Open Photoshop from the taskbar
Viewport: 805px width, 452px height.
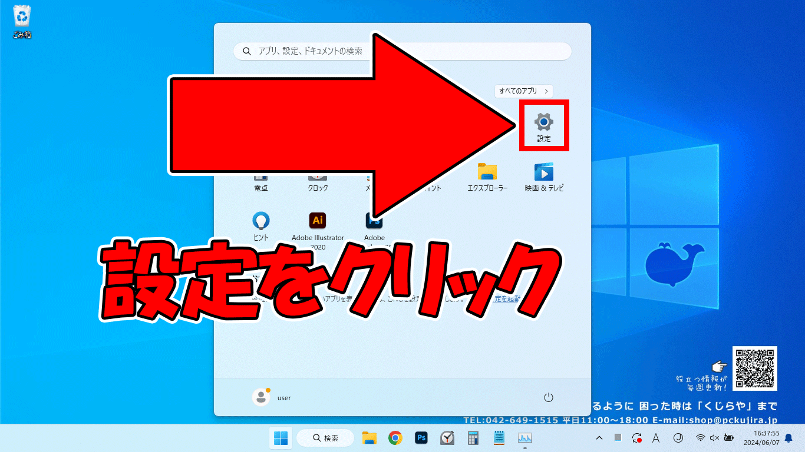pyautogui.click(x=421, y=438)
